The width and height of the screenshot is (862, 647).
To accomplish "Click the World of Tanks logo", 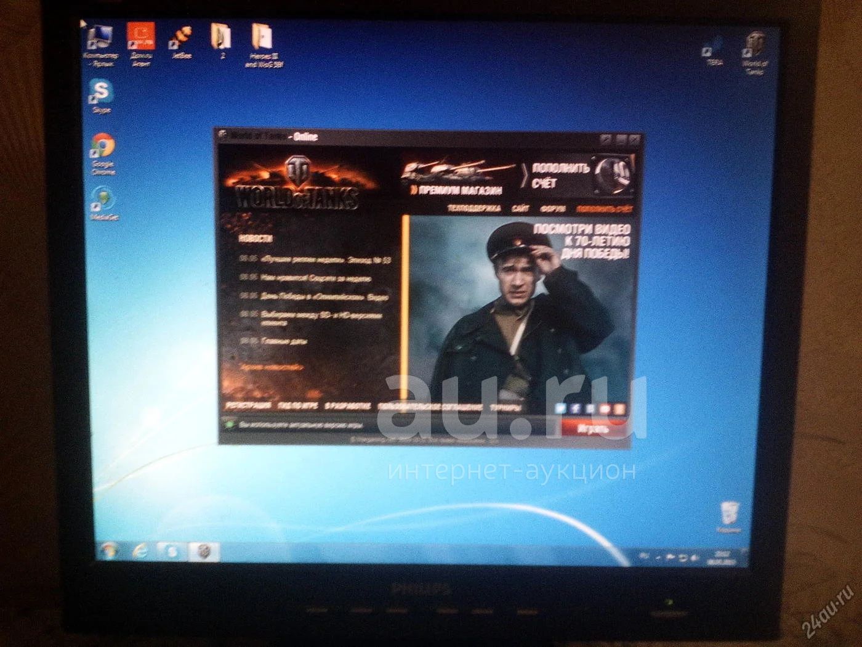I will pos(298,184).
